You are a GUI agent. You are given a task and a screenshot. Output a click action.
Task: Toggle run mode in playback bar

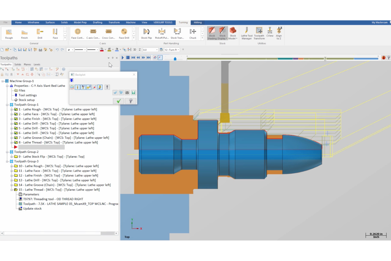(160, 57)
